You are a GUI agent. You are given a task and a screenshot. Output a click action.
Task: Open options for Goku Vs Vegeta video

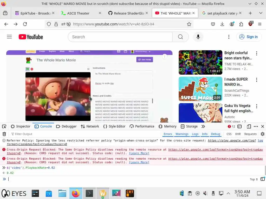point(256,106)
